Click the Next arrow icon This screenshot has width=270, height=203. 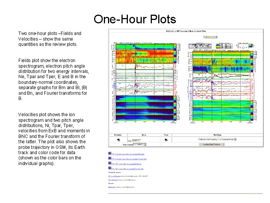coord(166,140)
